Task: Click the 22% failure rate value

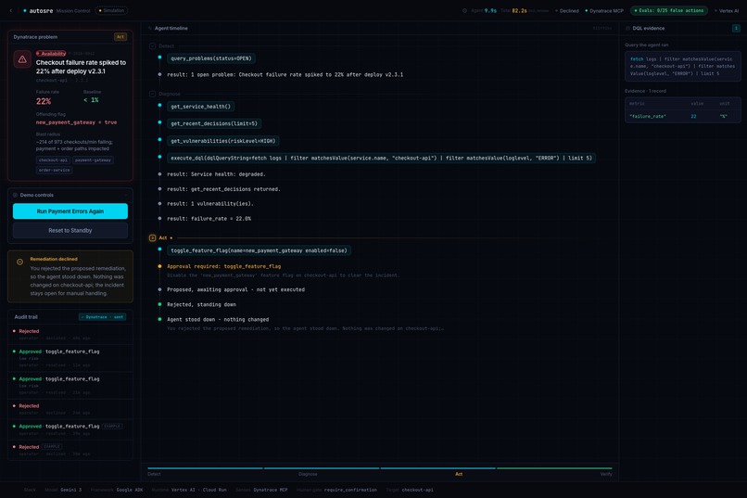Action: (x=44, y=101)
